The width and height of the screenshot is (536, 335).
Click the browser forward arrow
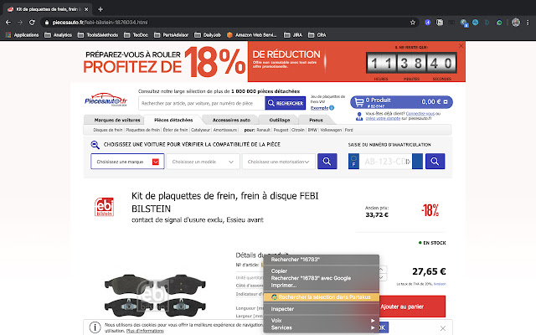coord(20,23)
